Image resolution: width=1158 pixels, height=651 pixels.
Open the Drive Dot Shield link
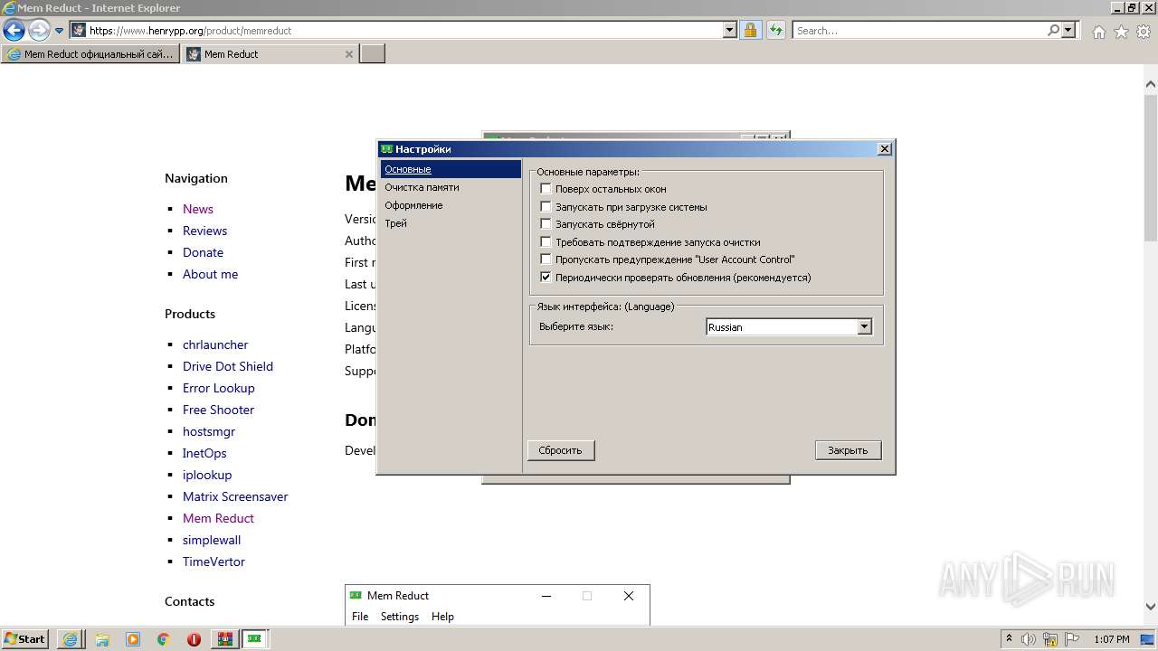click(228, 366)
